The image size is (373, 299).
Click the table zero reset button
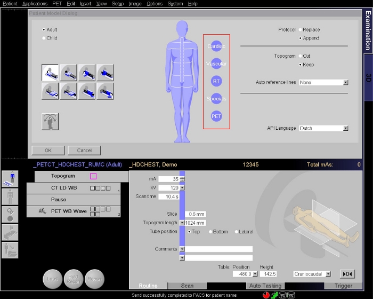[x=347, y=274]
